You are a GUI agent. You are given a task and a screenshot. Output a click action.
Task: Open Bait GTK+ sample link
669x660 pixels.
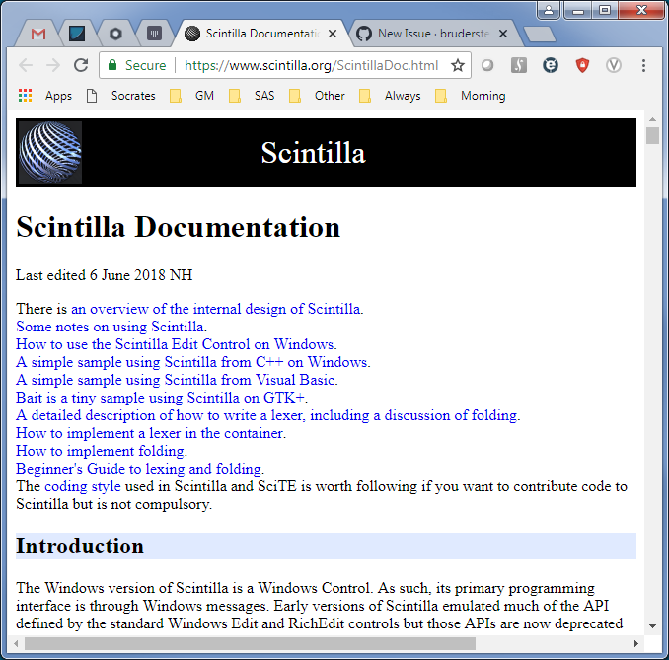161,398
